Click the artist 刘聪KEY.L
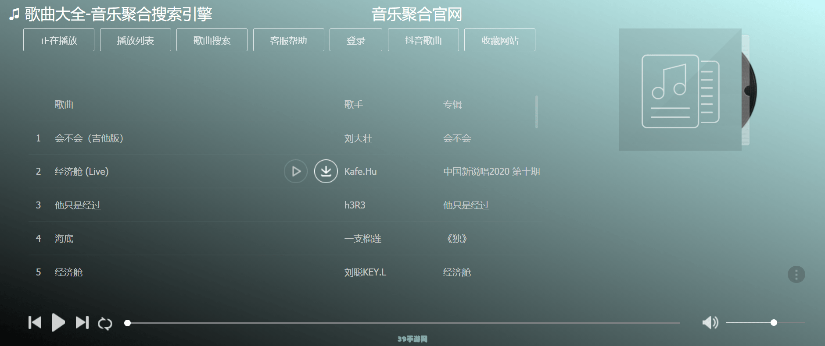The width and height of the screenshot is (825, 346). point(365,272)
